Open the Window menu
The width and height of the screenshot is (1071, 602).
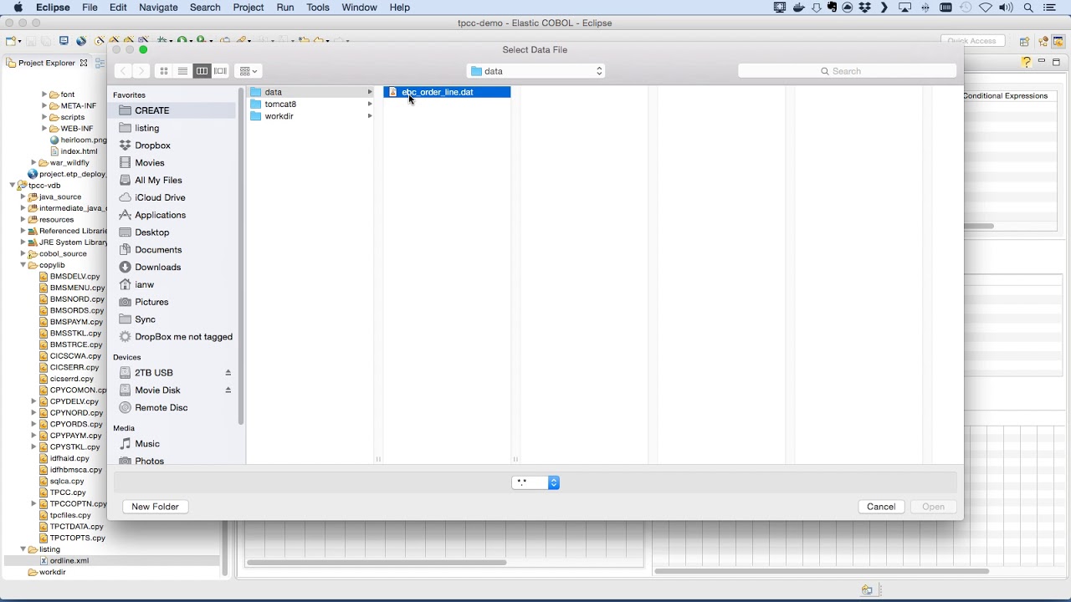tap(359, 8)
